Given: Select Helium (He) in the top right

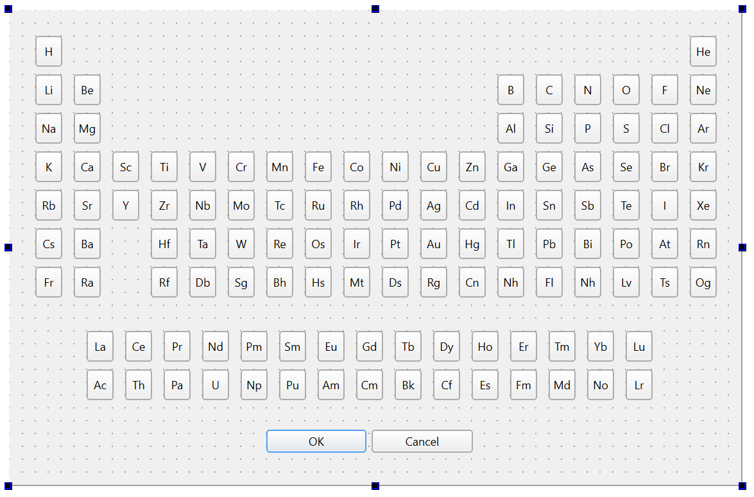Looking at the screenshot, I should point(703,51).
